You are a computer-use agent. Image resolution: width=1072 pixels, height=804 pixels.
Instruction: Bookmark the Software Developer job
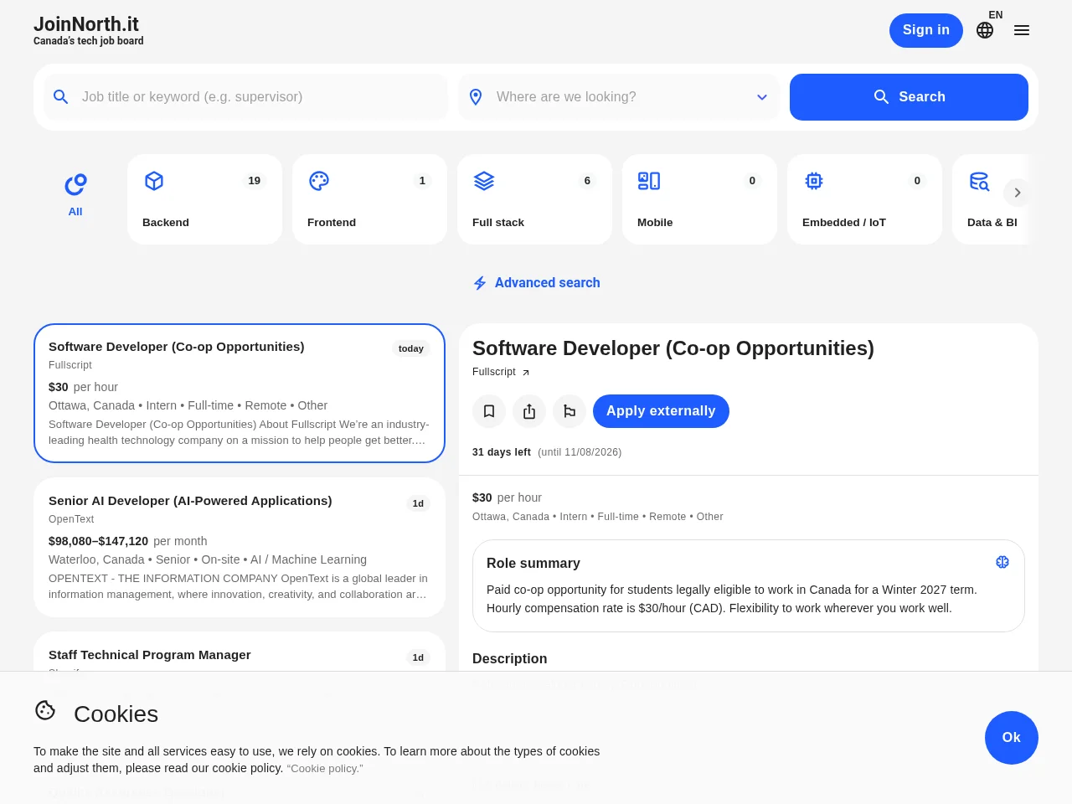489,411
